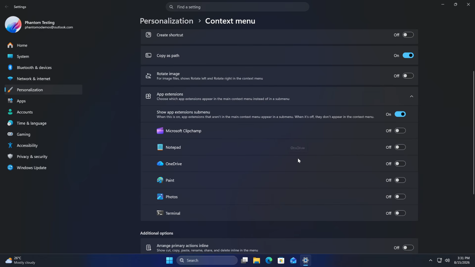Turn on the OneDrive toggle
This screenshot has height=267, width=475.
click(x=400, y=164)
